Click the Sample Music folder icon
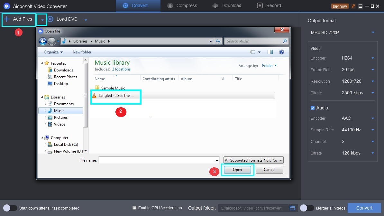Image resolution: width=384 pixels, height=216 pixels. [97, 88]
